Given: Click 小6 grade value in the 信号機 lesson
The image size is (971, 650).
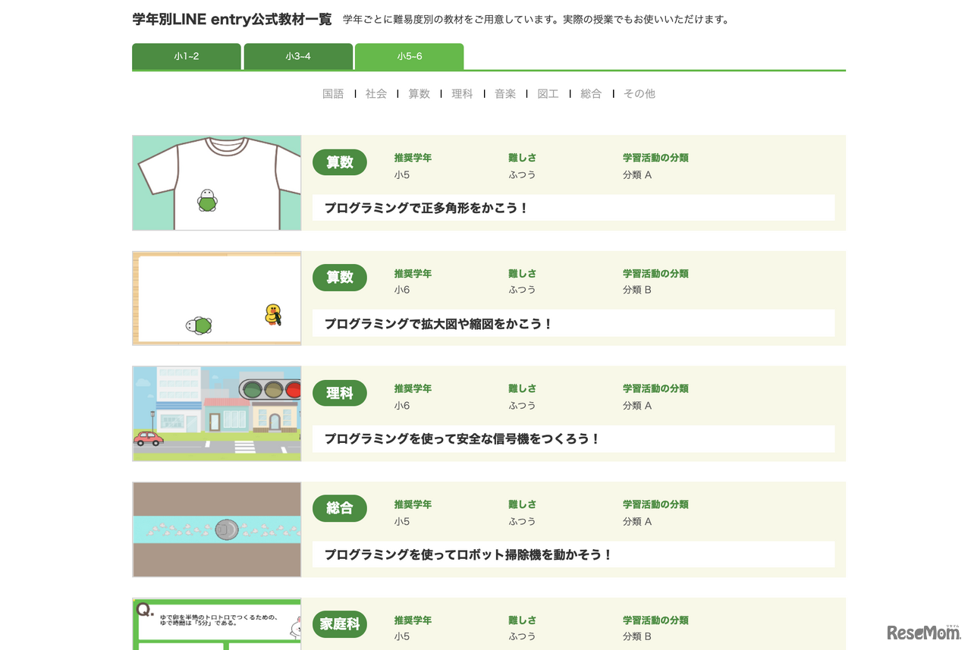Looking at the screenshot, I should (402, 406).
